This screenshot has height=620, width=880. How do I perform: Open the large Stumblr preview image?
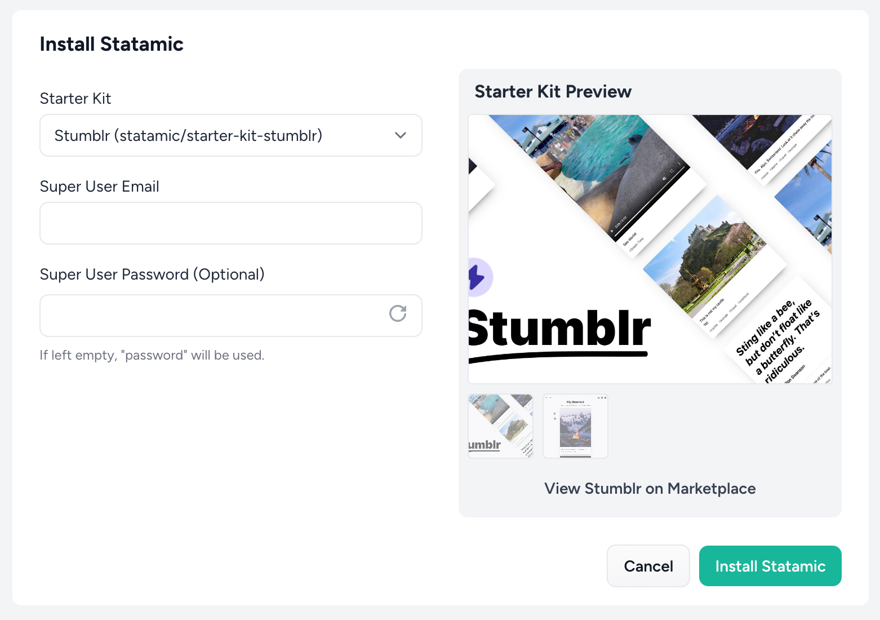650,249
